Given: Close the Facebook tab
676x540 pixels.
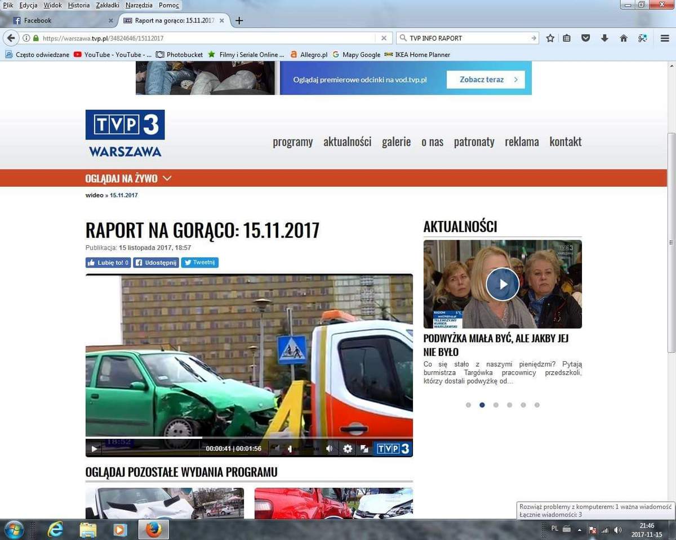Looking at the screenshot, I should pyautogui.click(x=111, y=20).
